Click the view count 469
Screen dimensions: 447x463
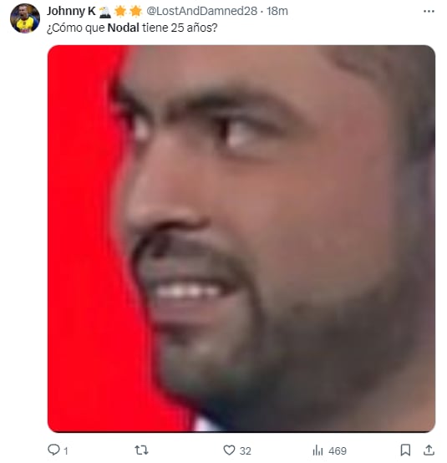click(338, 451)
